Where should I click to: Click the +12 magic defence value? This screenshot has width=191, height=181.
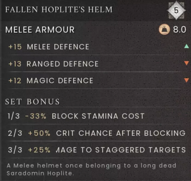point(15,81)
